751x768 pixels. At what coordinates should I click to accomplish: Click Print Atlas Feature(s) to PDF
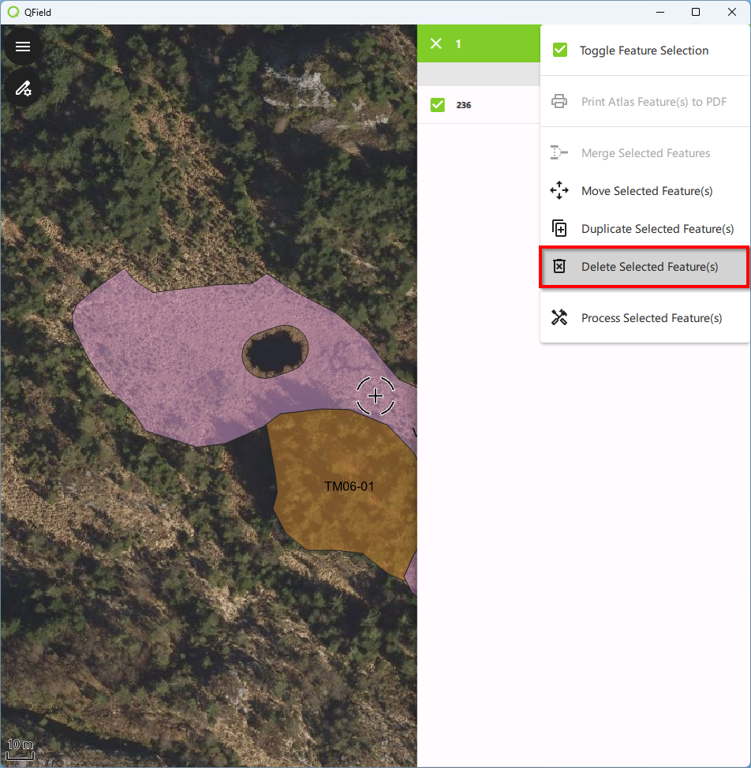click(x=653, y=102)
